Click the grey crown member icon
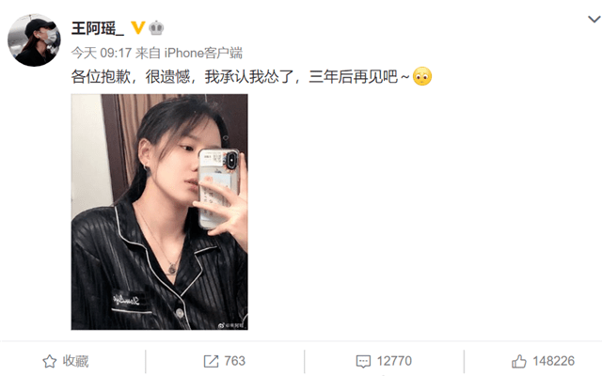 [x=156, y=27]
